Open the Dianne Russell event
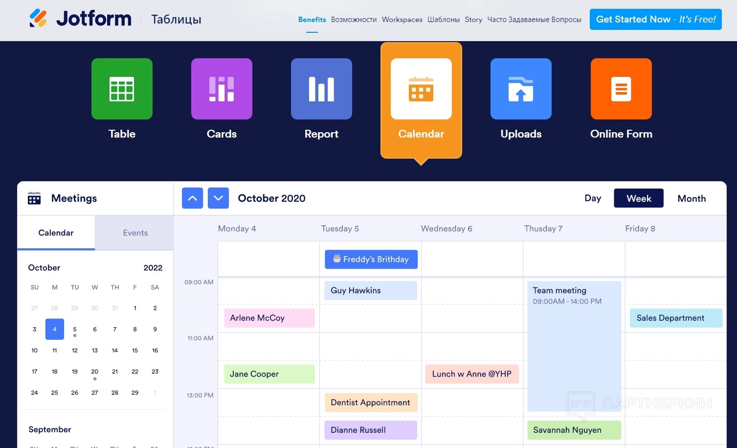737x448 pixels. click(371, 430)
